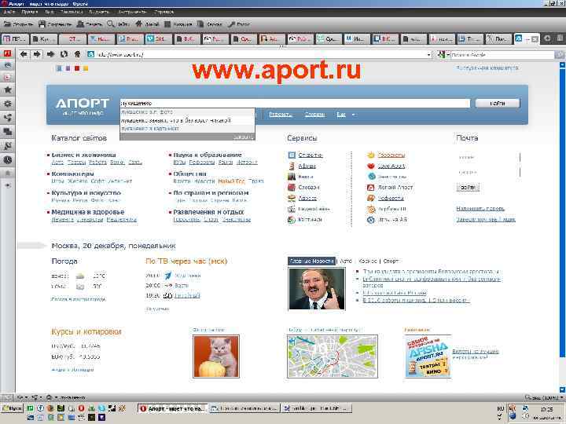Select the Главные Новости tab

click(311, 261)
